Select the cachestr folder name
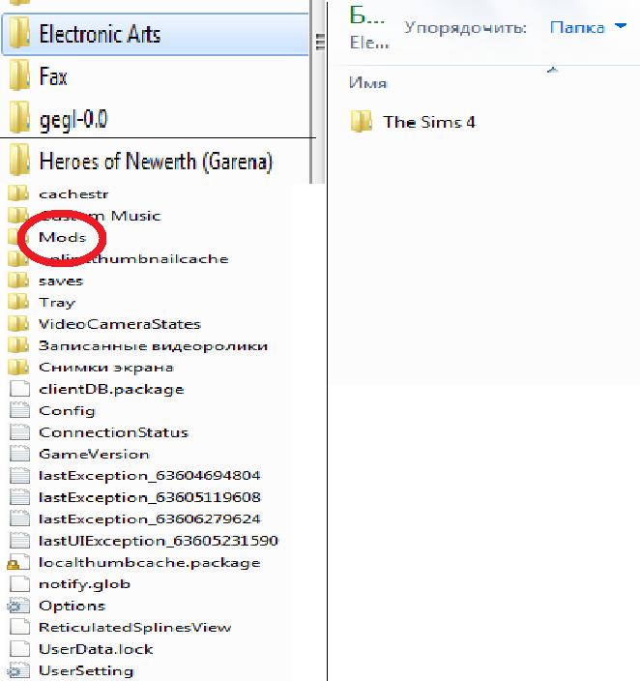640x681 pixels. point(73,194)
